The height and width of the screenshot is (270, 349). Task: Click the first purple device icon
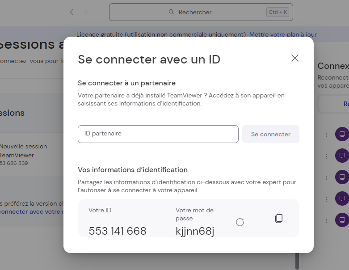[x=342, y=135]
